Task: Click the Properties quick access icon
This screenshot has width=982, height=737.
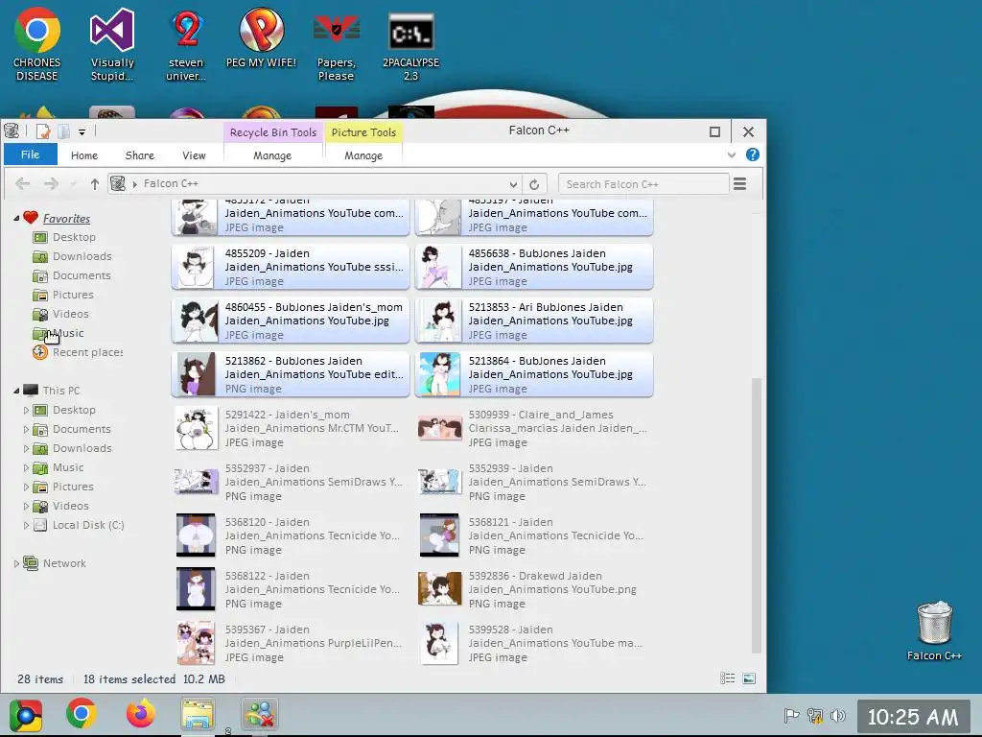Action: [x=42, y=131]
